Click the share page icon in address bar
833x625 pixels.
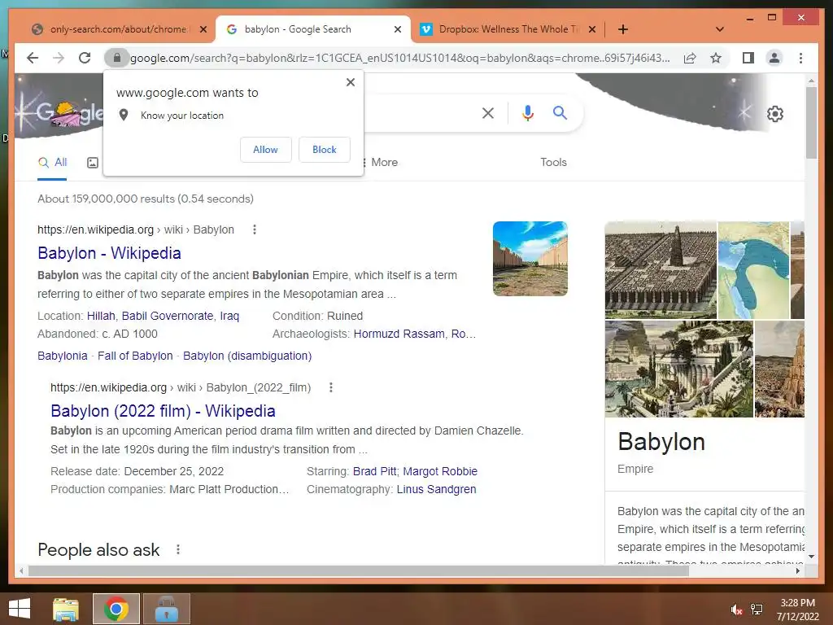click(690, 58)
